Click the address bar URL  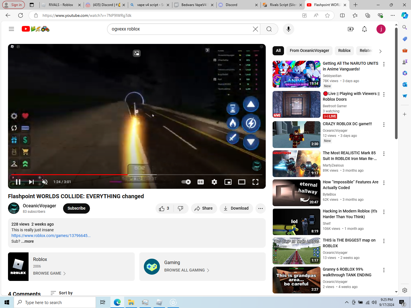tap(87, 15)
